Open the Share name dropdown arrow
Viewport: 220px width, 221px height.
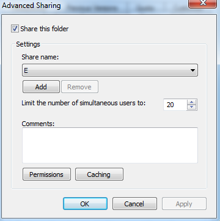[193, 70]
